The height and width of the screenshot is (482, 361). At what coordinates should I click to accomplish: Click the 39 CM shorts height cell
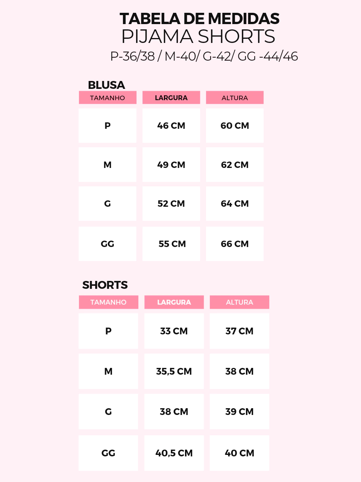[x=240, y=412]
